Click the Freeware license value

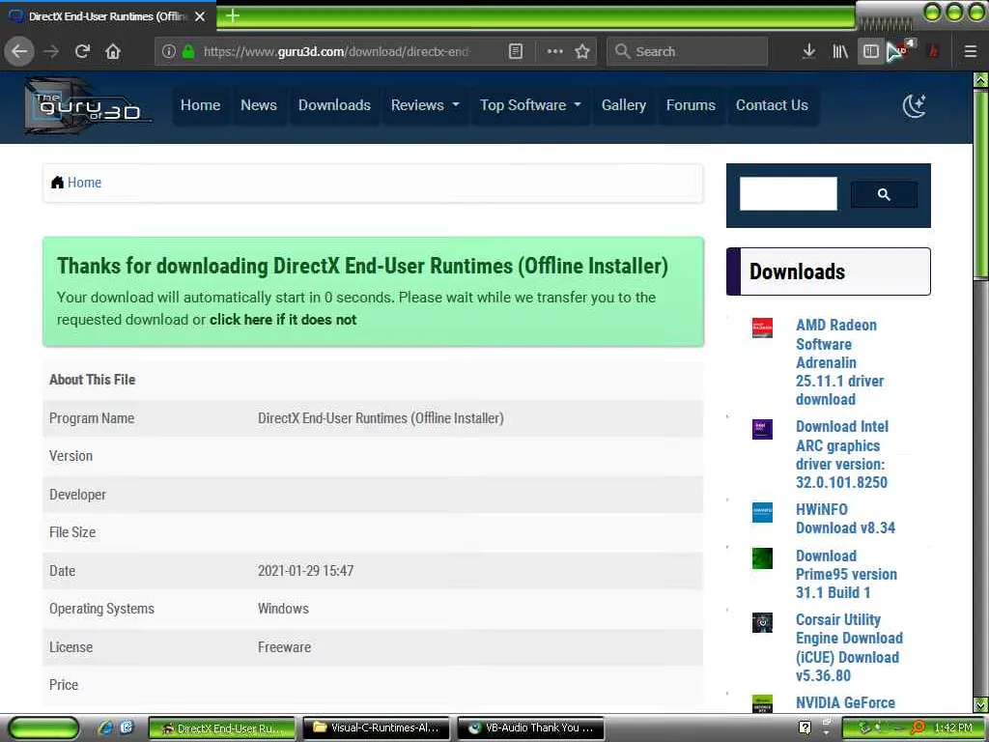[x=285, y=647]
